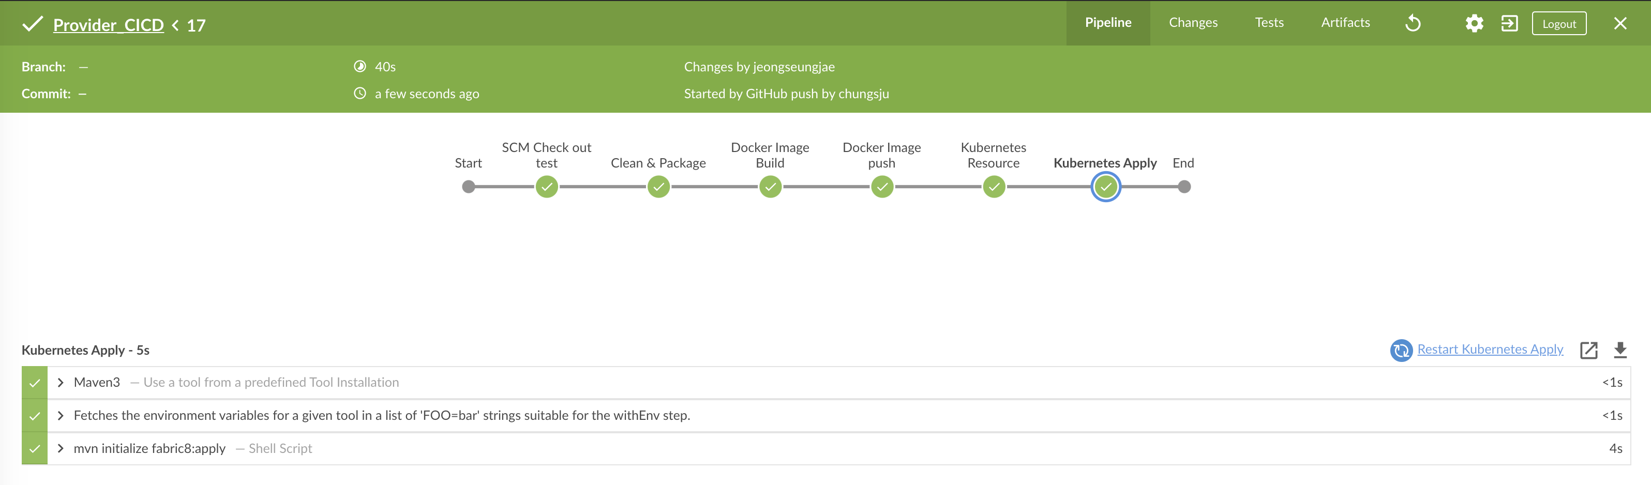The height and width of the screenshot is (485, 1651).
Task: Click the run number 17
Action: pyautogui.click(x=196, y=26)
